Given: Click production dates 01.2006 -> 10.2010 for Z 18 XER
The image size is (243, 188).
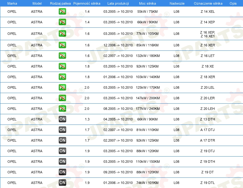Looking at the screenshot, I should [x=118, y=77].
